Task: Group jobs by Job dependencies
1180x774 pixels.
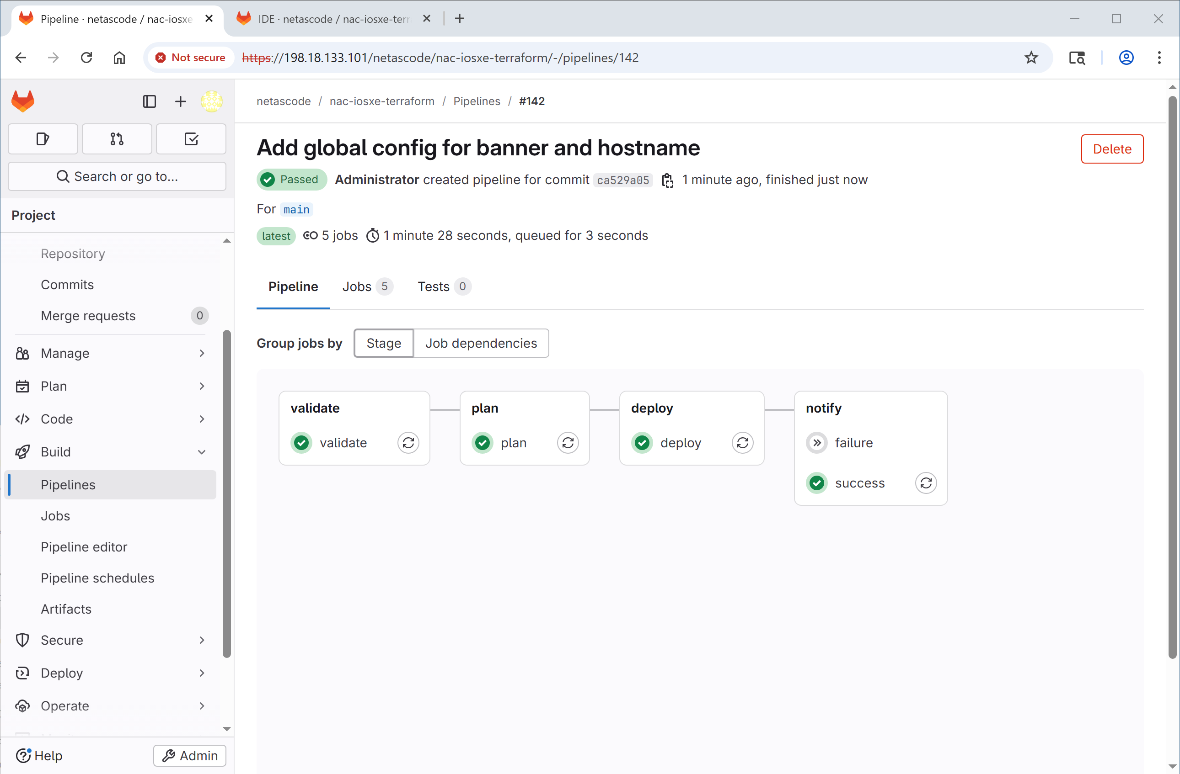Action: 481,343
